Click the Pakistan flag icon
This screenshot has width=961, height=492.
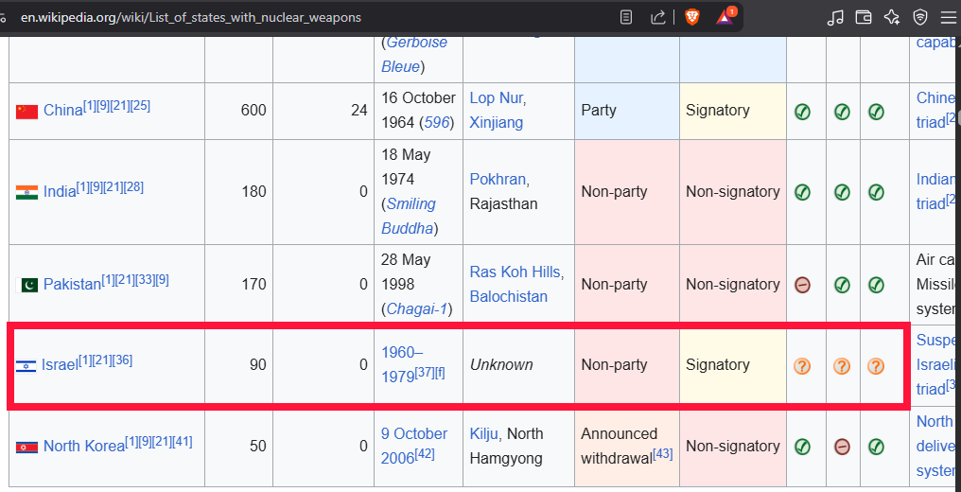(x=27, y=285)
